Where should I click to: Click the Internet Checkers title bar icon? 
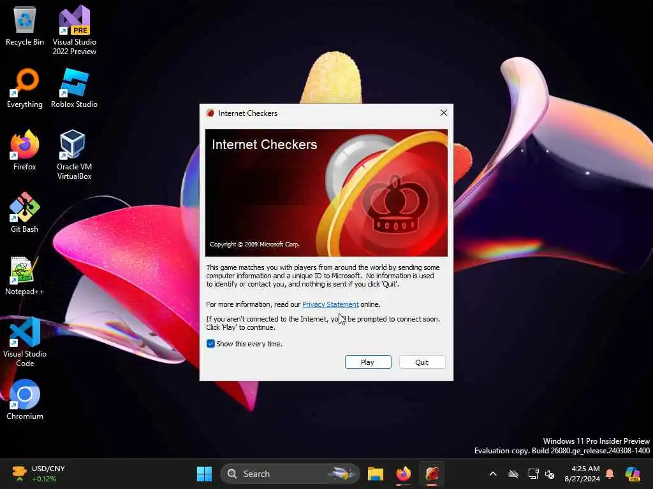pos(210,113)
